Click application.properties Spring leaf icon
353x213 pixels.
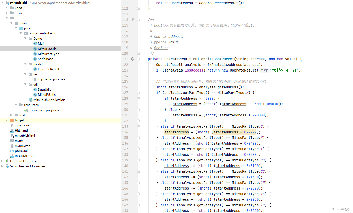click(26, 110)
